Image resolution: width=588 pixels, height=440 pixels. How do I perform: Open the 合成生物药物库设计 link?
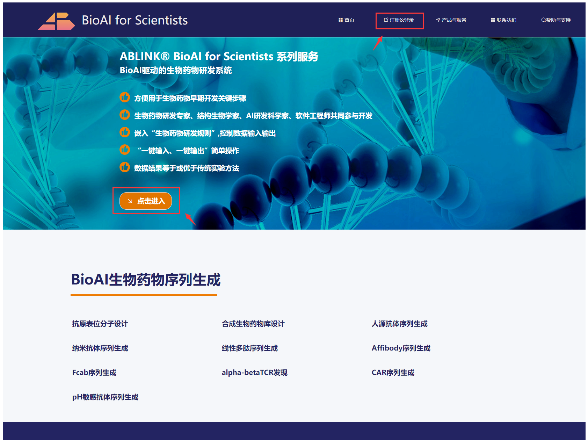(x=253, y=324)
